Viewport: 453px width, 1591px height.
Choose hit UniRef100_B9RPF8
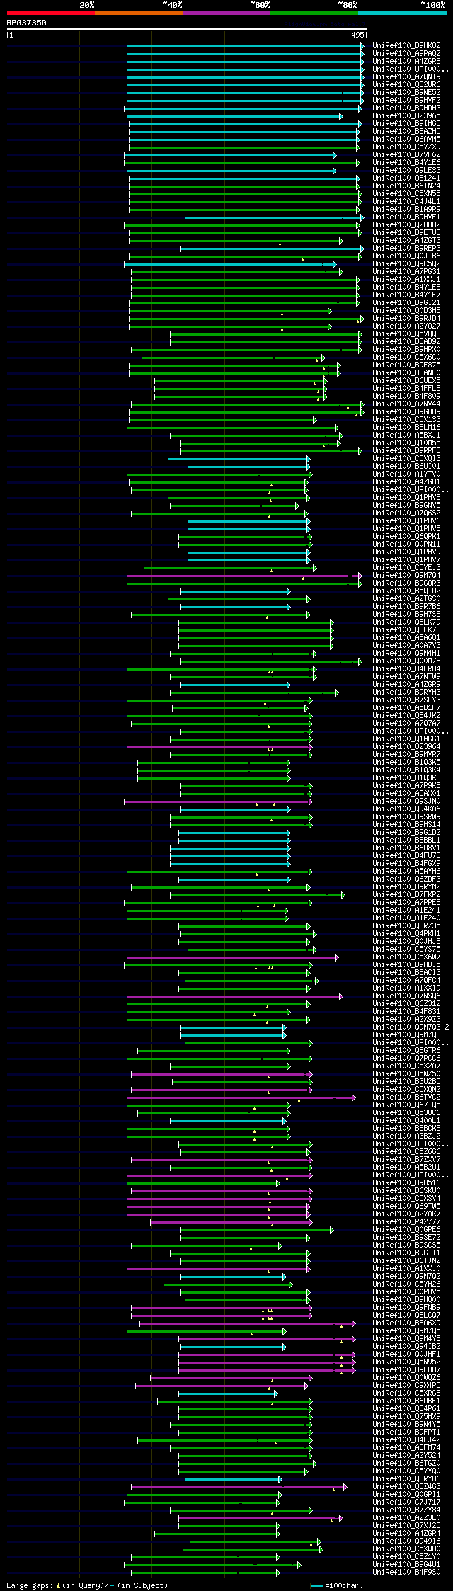click(406, 450)
